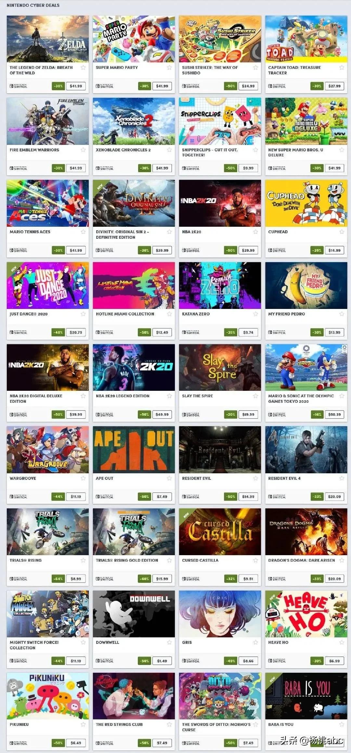This screenshot has width=351, height=753.
Task: Click the star icon on Gris card
Action: [255, 642]
